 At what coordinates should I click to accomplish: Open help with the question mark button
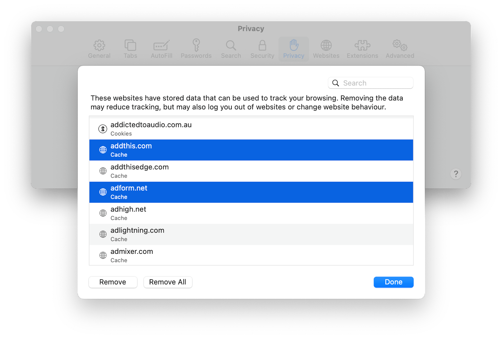tap(456, 174)
